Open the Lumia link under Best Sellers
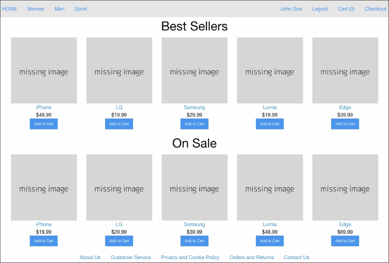Viewport: 389px width, 263px height. pos(270,108)
